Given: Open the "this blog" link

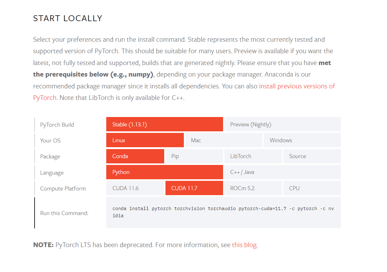Looking at the screenshot, I should 244,245.
